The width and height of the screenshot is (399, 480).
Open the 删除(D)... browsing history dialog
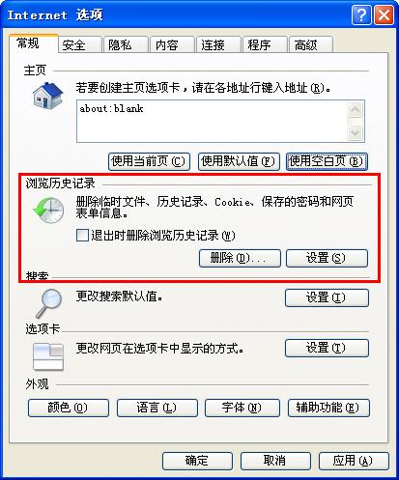pos(240,258)
